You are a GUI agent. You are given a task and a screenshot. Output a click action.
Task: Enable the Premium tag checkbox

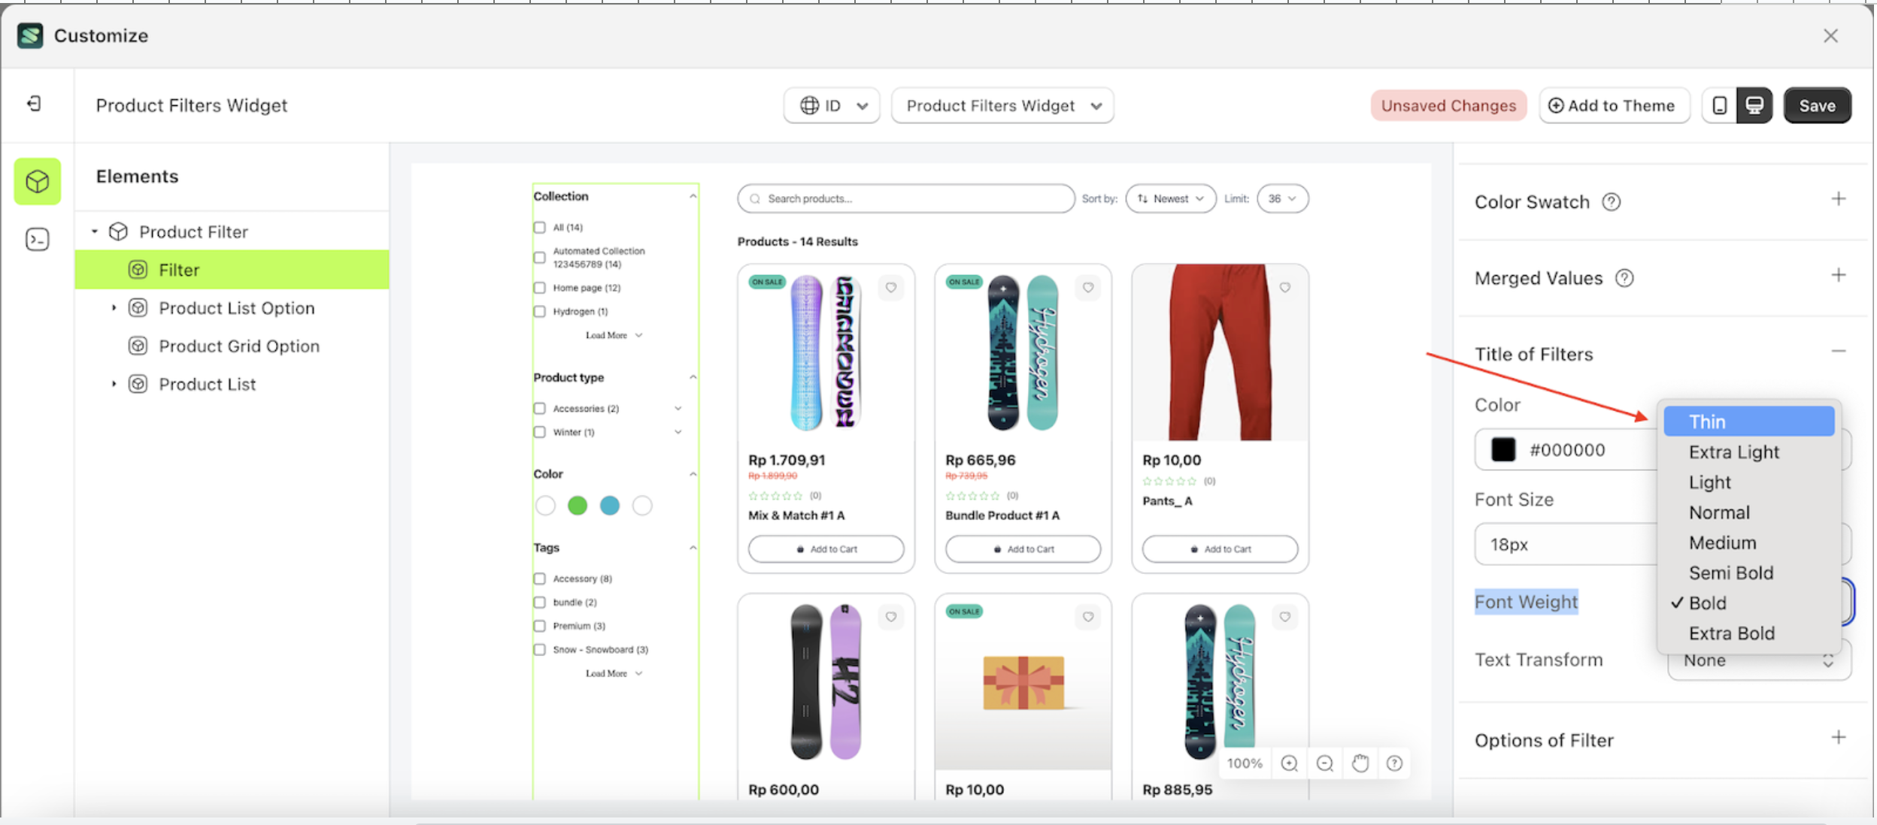point(539,626)
